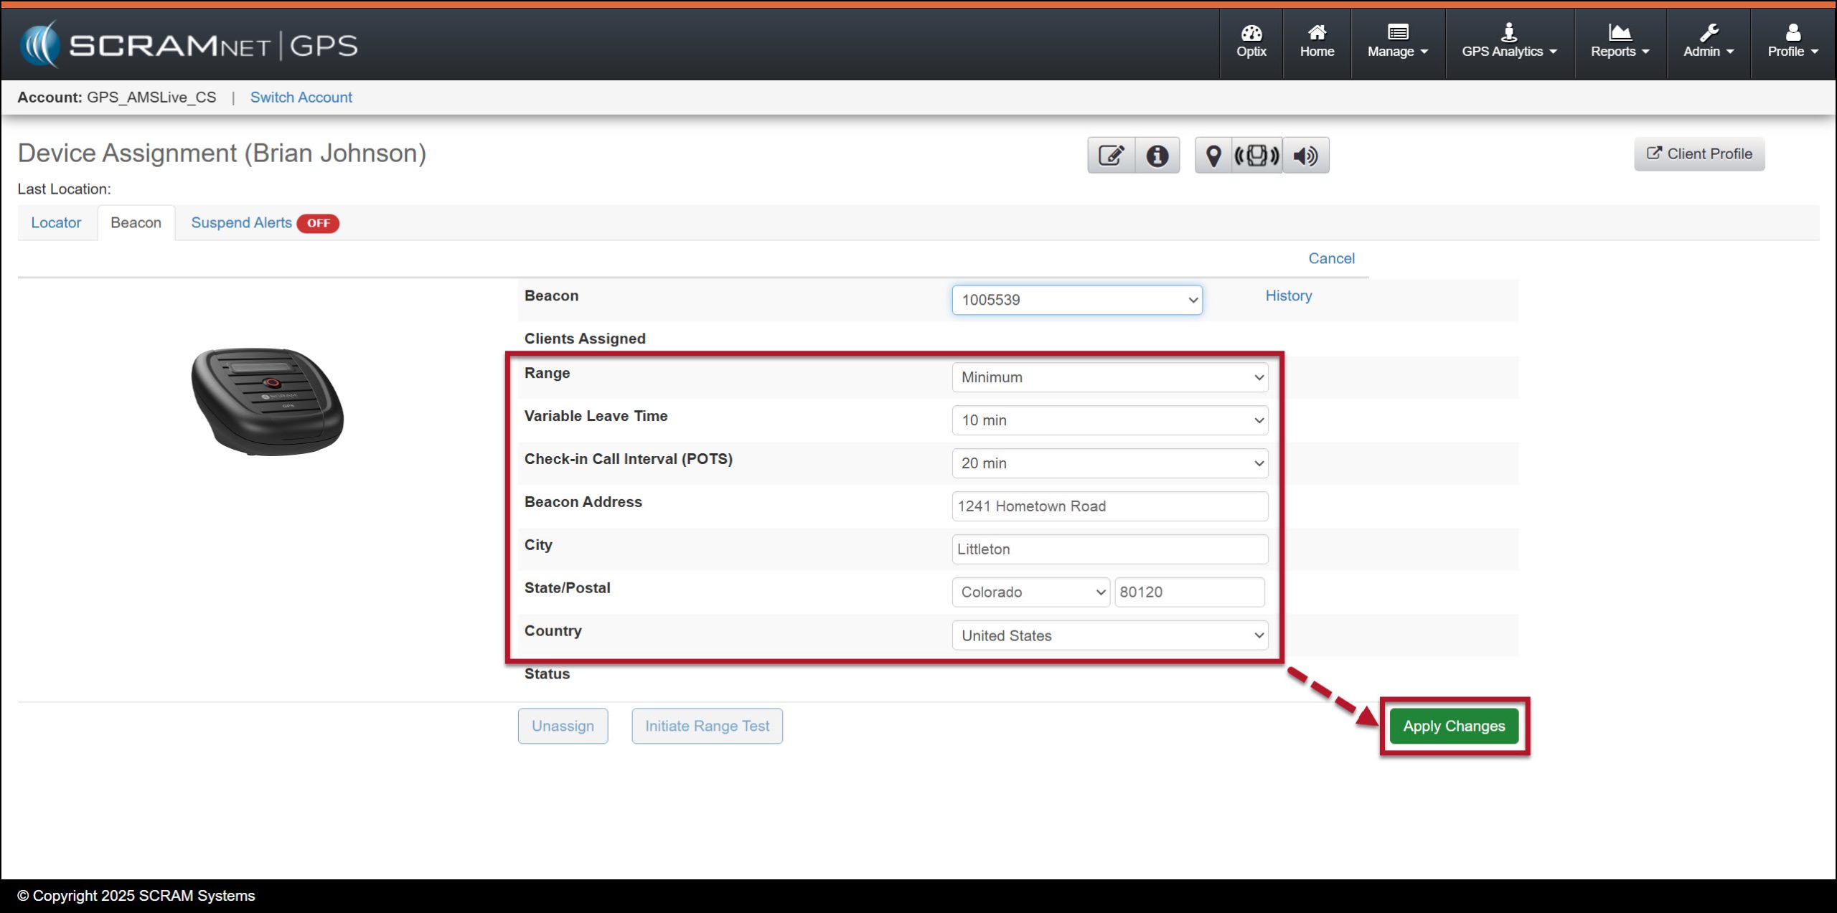Open the Beacon serial number dropdown
The width and height of the screenshot is (1837, 913).
[x=1076, y=300]
